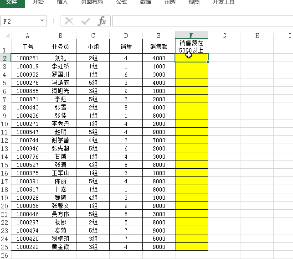Image resolution: width=293 pixels, height=259 pixels.
Task: Select the active yellow cell F2
Action: point(191,58)
